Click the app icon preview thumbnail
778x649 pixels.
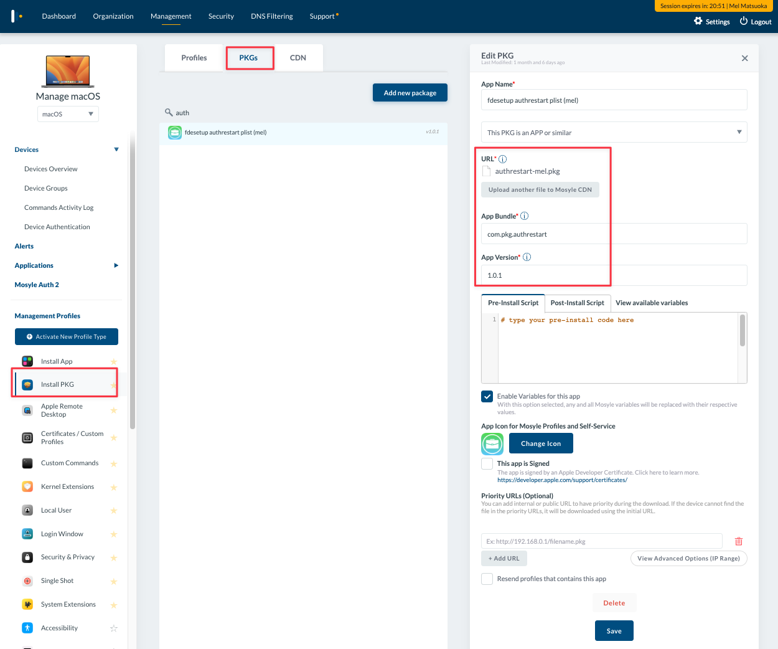click(x=492, y=443)
